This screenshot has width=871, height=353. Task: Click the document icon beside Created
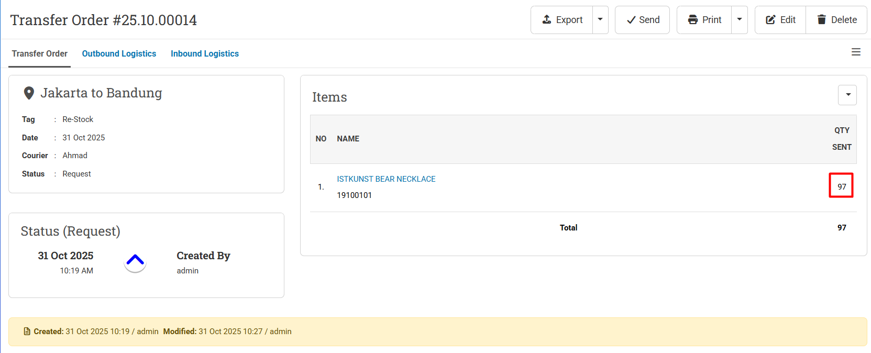(x=27, y=332)
